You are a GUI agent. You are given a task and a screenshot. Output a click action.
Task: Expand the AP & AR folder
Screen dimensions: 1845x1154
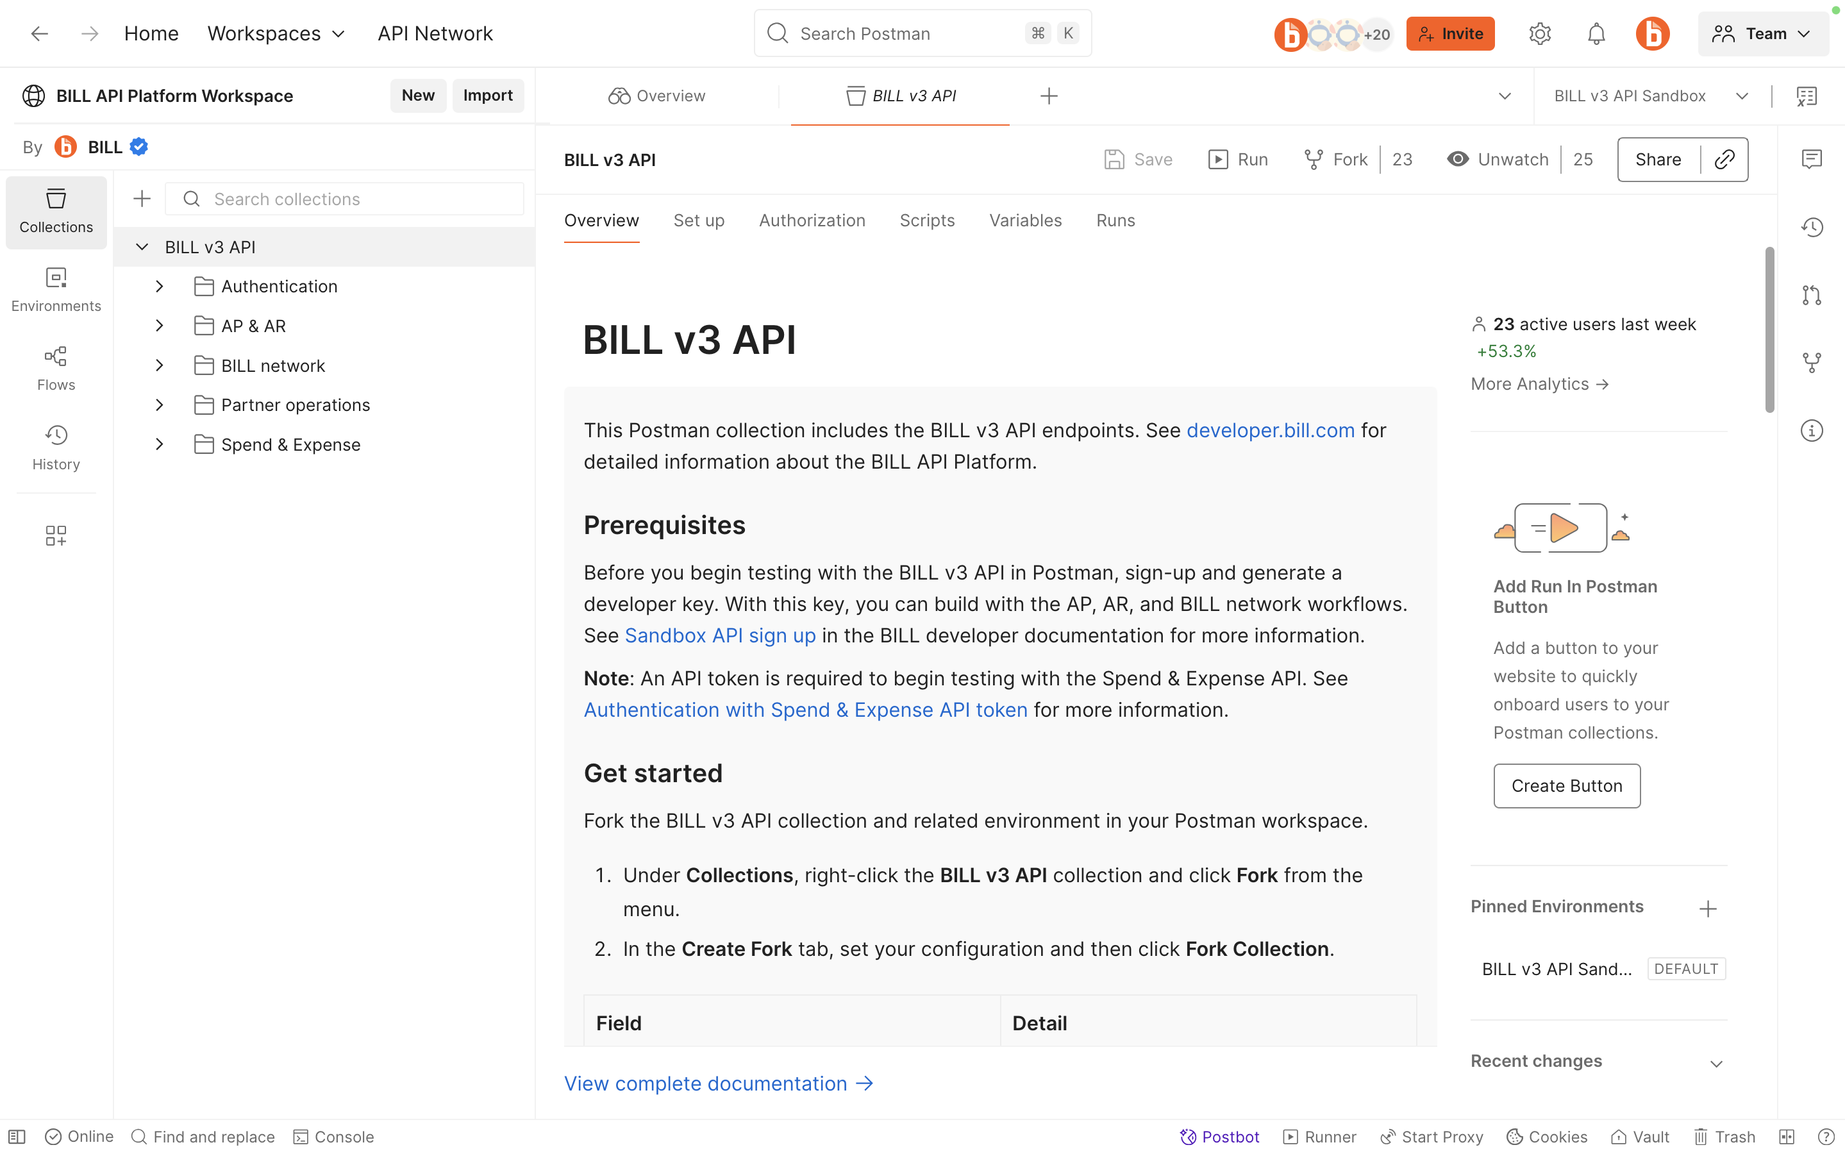(160, 326)
